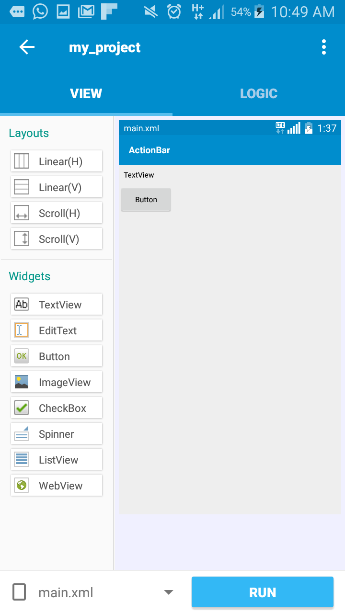Open the main.xml file dropdown arrow
The width and height of the screenshot is (345, 613).
[168, 592]
